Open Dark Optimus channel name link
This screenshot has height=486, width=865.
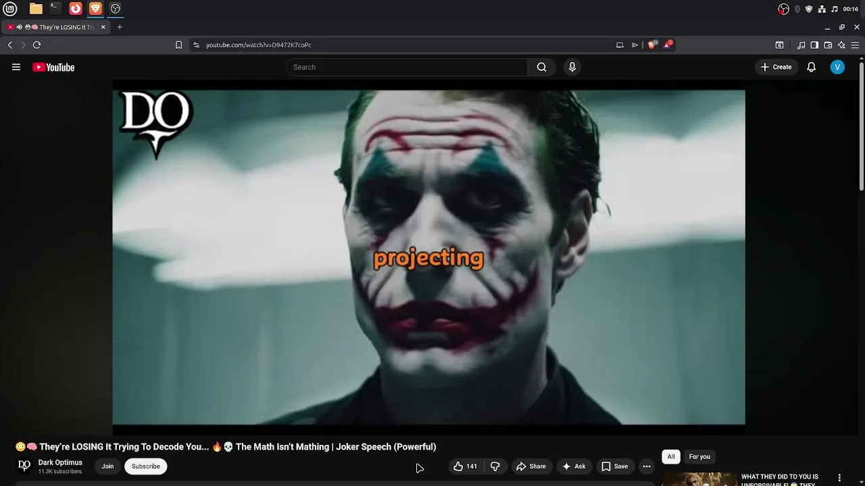60,462
